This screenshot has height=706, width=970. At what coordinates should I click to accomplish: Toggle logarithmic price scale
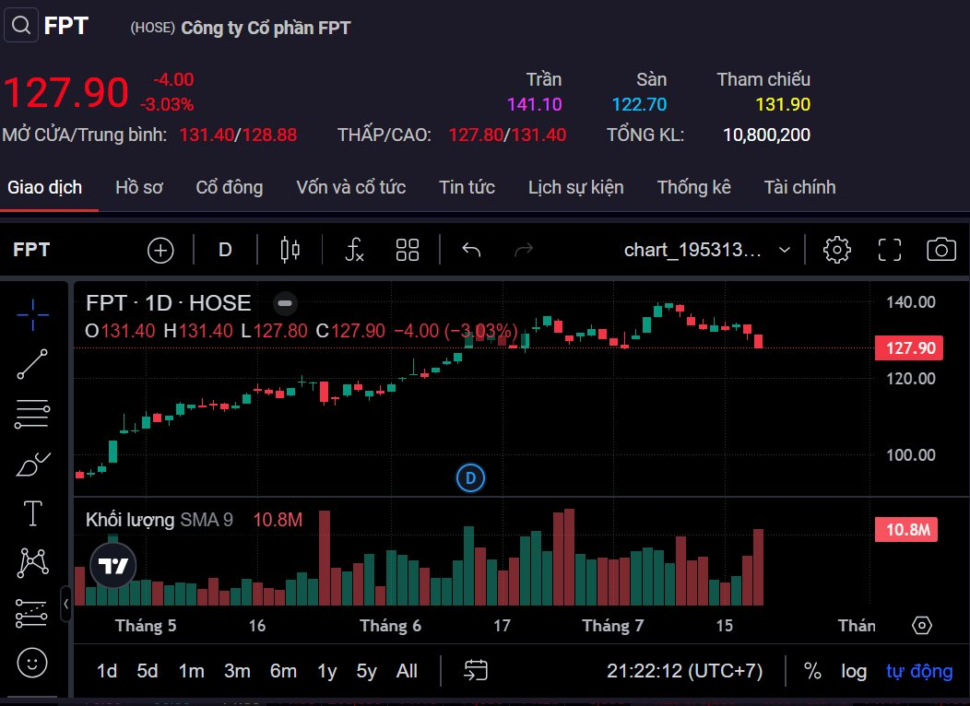point(854,671)
